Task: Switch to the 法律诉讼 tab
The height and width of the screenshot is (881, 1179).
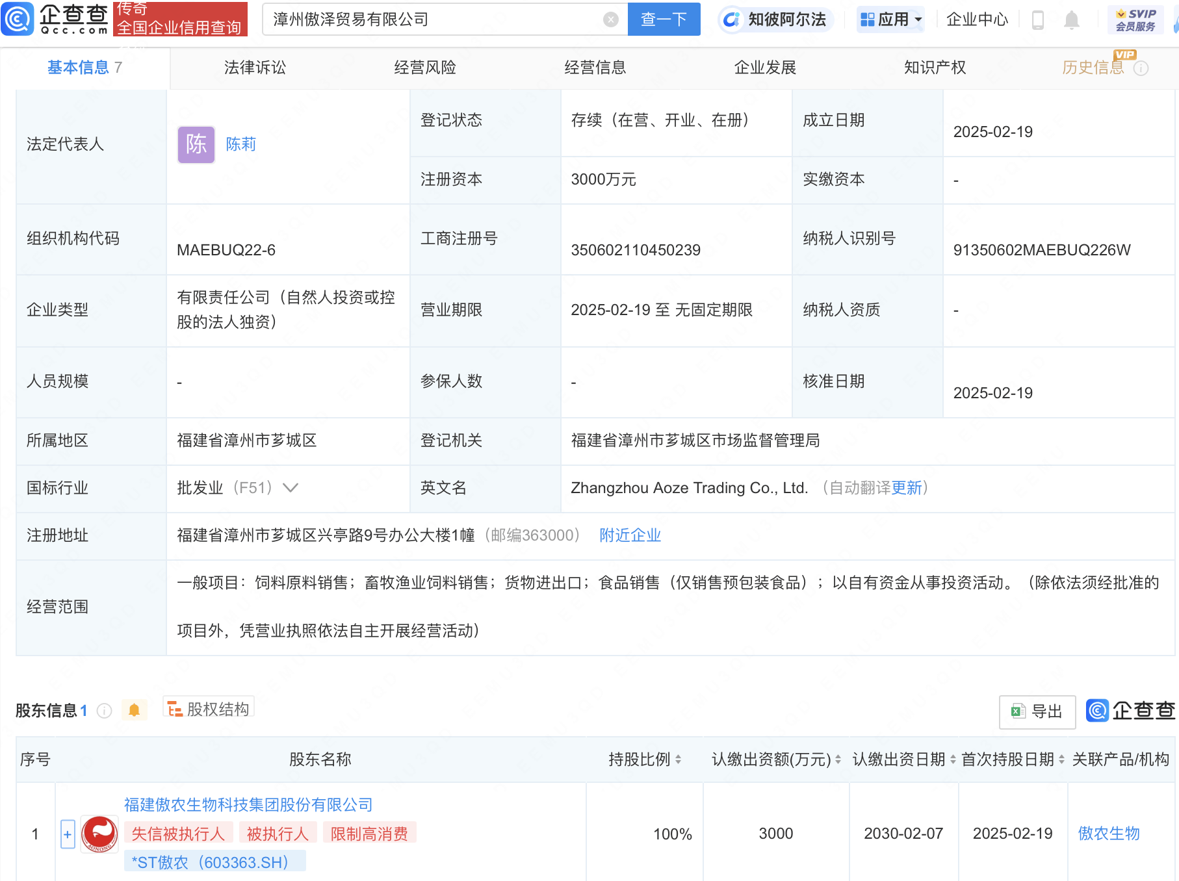Action: coord(253,67)
